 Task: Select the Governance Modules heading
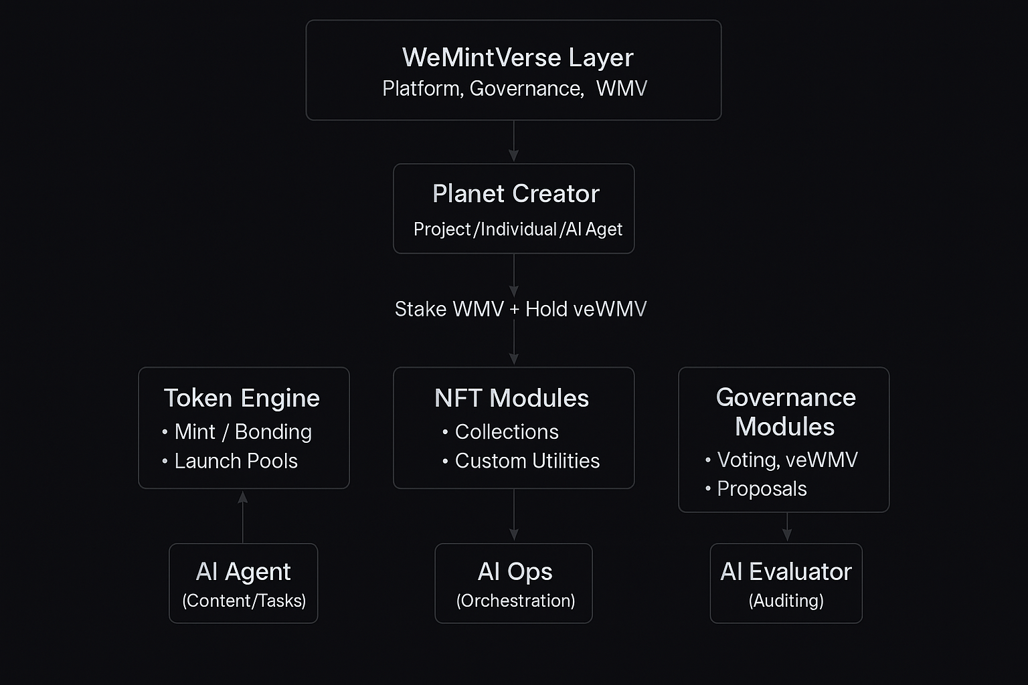pyautogui.click(x=785, y=412)
